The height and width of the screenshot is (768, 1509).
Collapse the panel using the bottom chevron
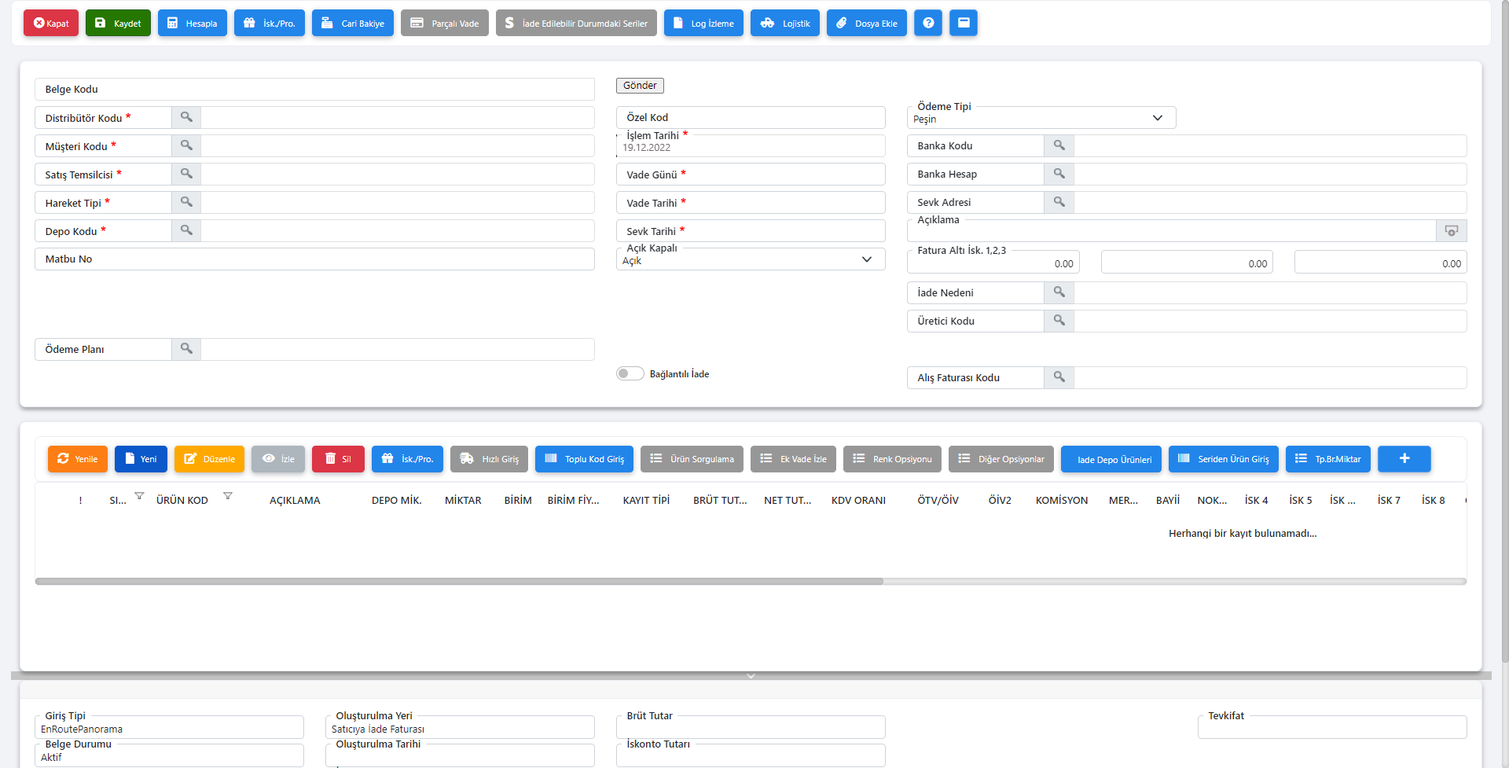(751, 676)
